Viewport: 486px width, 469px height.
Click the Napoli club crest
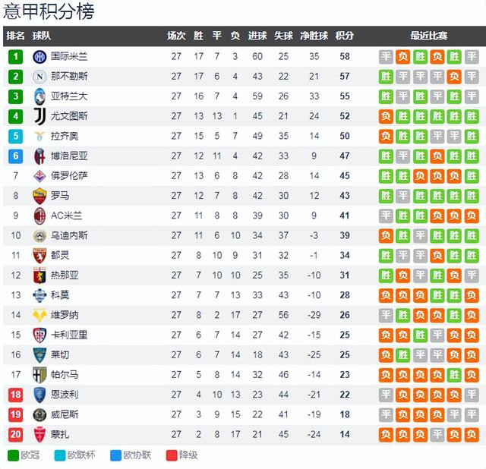[x=39, y=77]
